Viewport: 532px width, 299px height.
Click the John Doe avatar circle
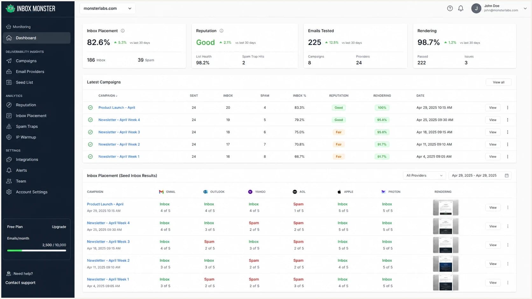tap(476, 9)
